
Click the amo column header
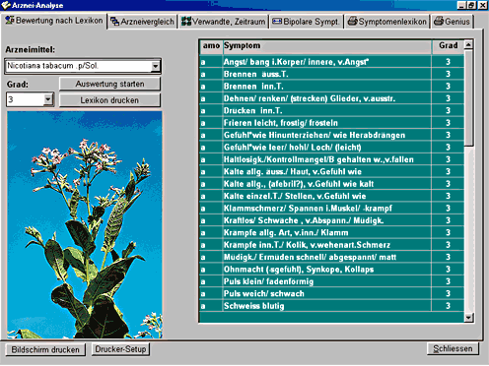click(x=211, y=46)
